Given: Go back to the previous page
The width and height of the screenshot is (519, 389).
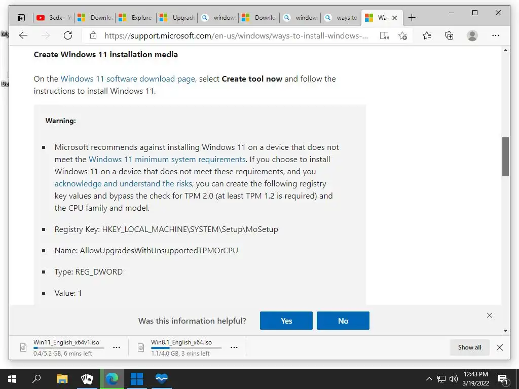Looking at the screenshot, I should pos(23,35).
